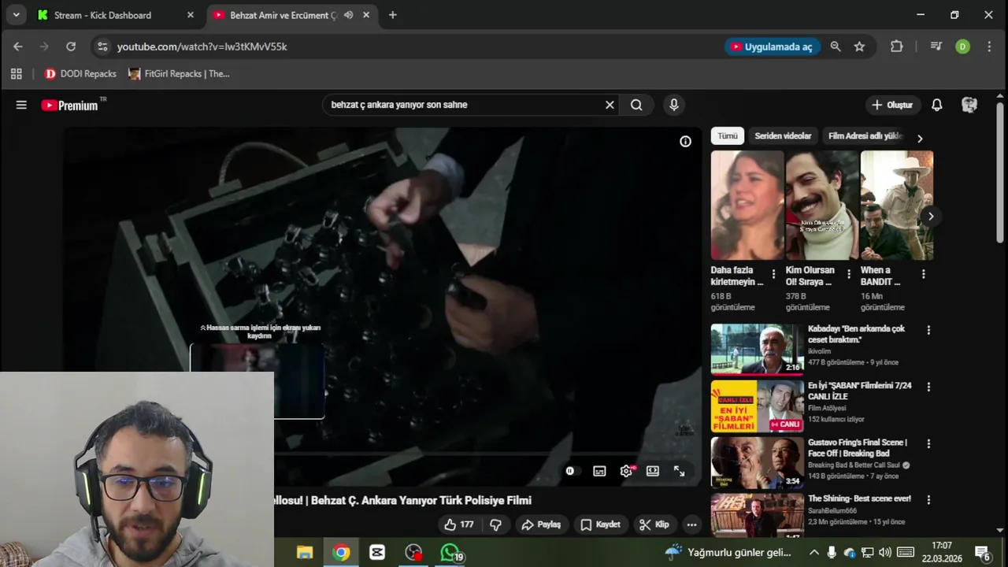
Task: Enter fullscreen in the video player
Action: click(x=679, y=471)
